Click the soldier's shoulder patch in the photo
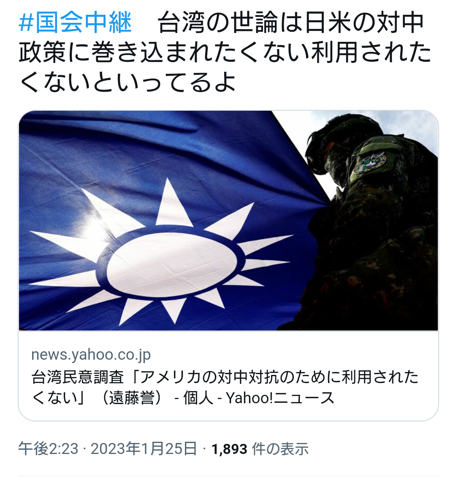 (370, 162)
